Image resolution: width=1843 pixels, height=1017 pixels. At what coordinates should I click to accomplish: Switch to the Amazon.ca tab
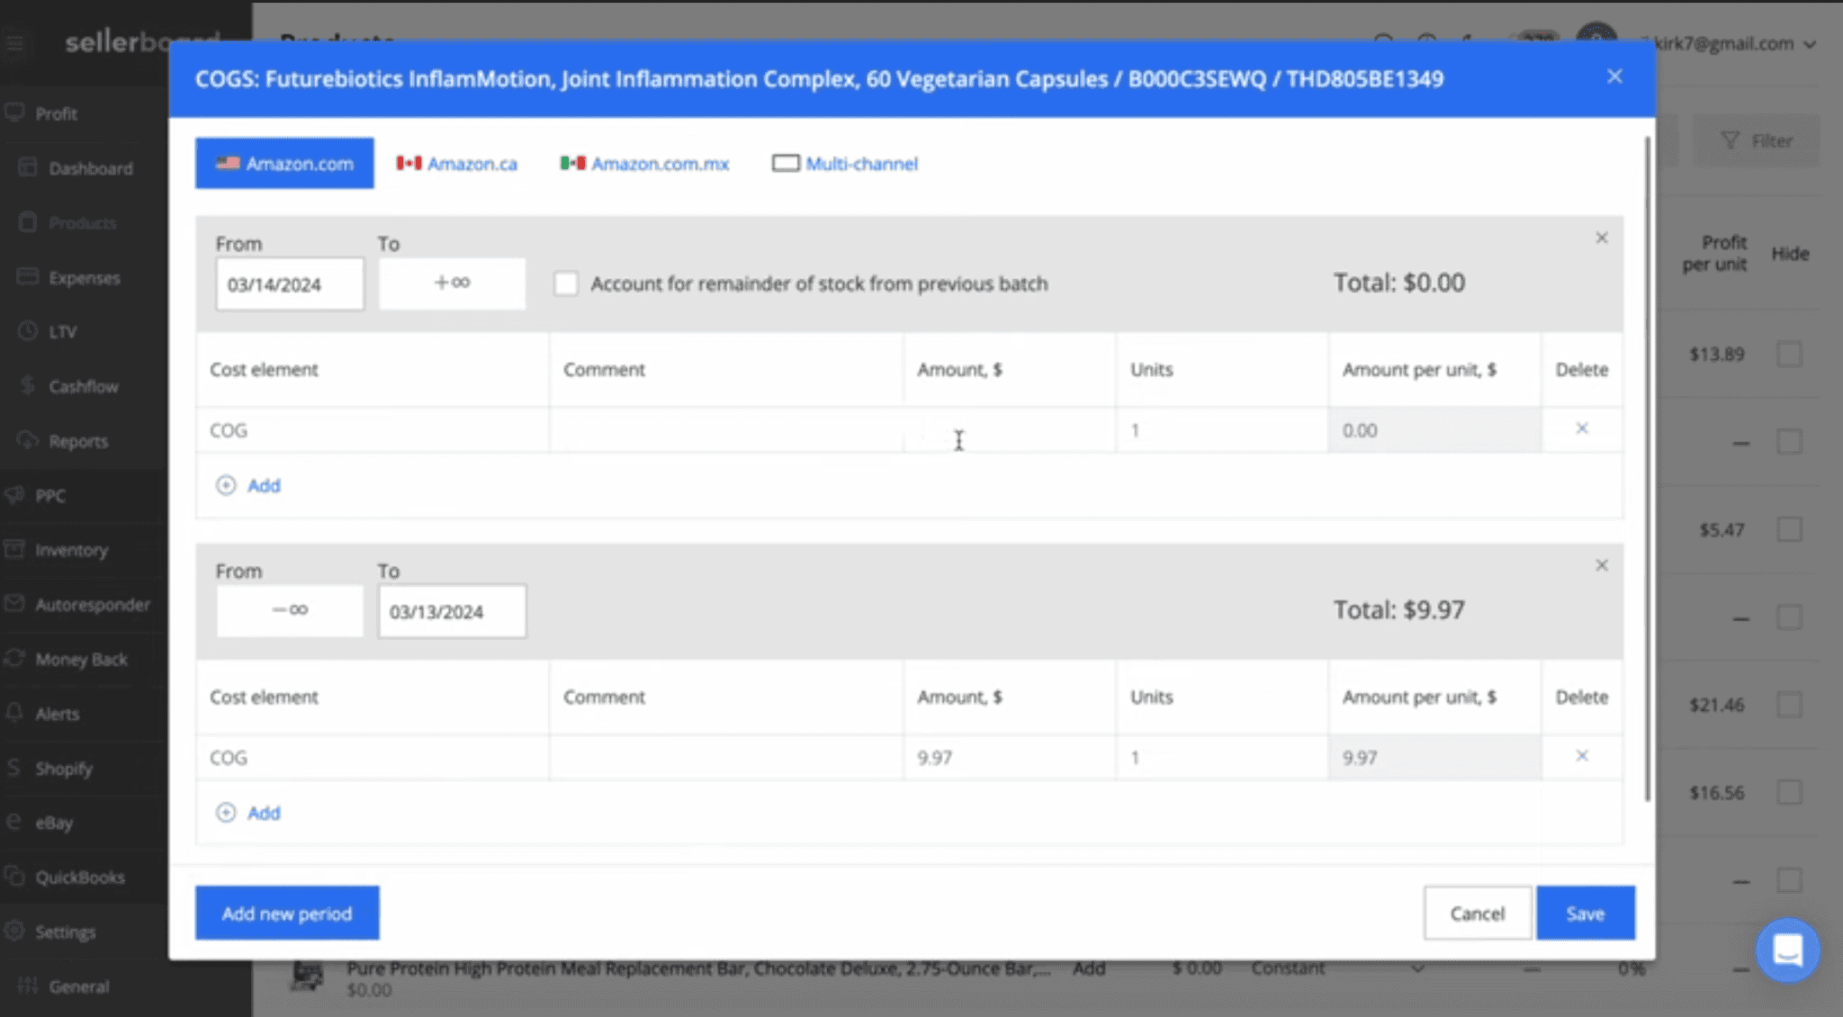tap(456, 163)
